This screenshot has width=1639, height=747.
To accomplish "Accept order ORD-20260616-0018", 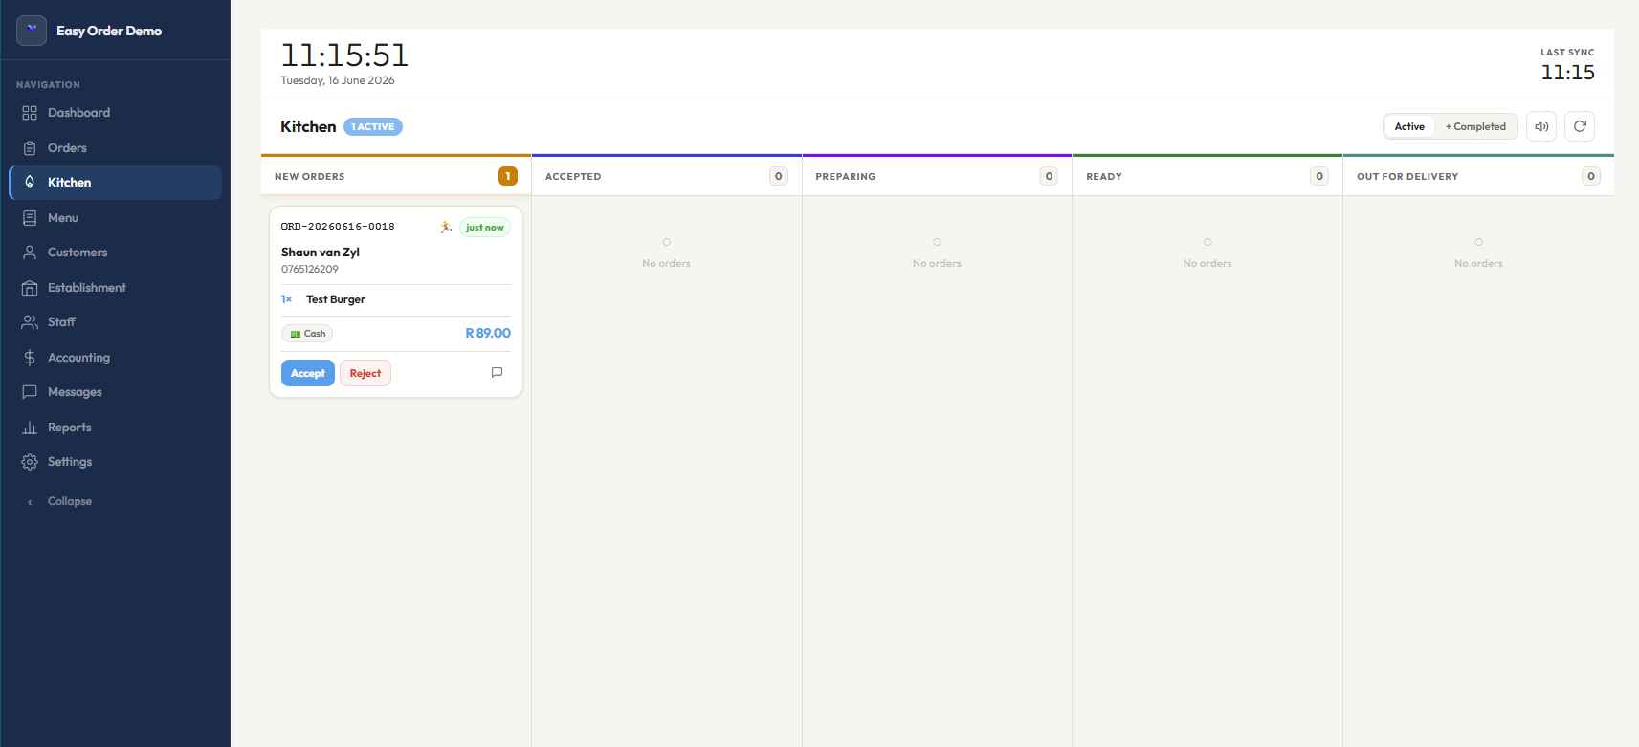I will point(308,373).
